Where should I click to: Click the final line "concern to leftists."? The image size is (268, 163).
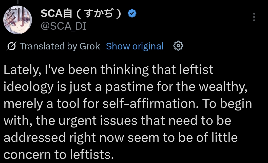59,154
